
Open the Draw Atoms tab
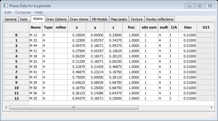coord(79,19)
